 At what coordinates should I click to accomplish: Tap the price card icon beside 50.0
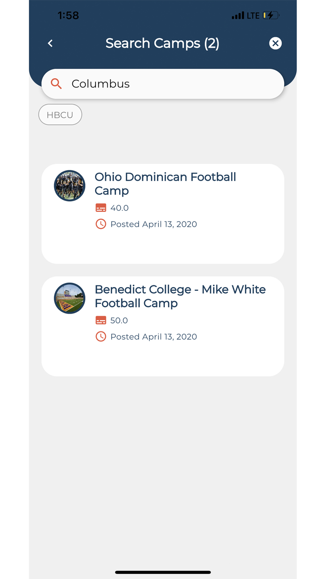(x=101, y=320)
